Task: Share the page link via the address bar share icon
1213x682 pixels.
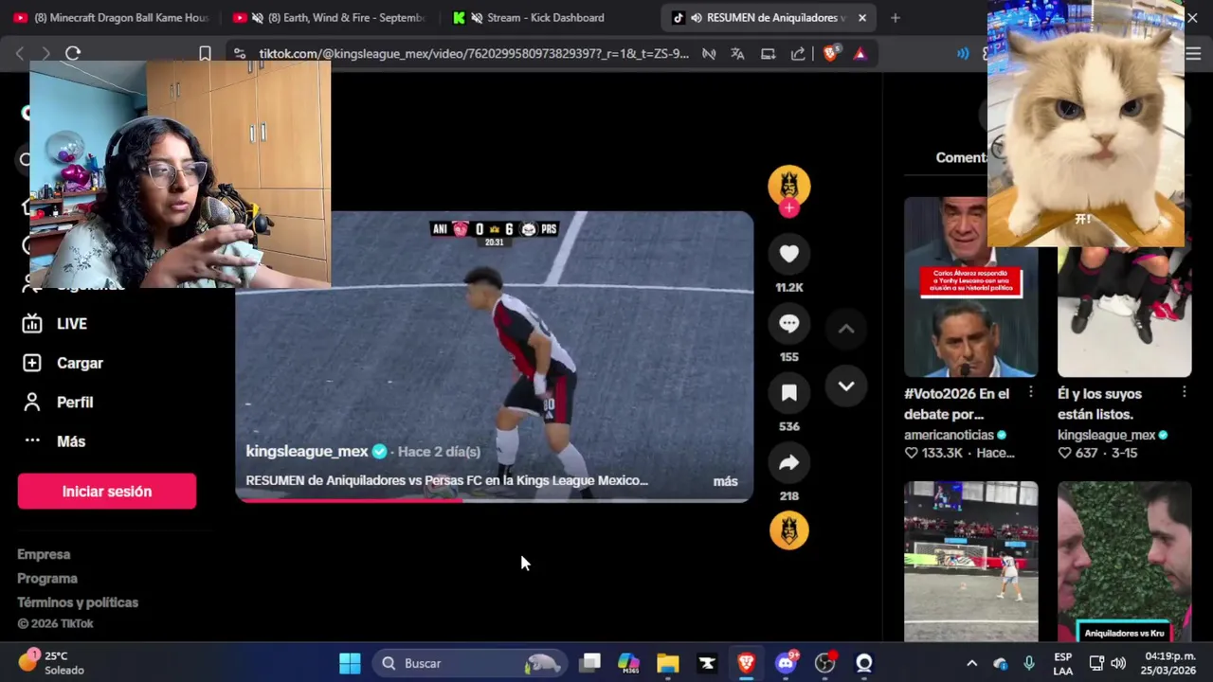Action: click(798, 54)
